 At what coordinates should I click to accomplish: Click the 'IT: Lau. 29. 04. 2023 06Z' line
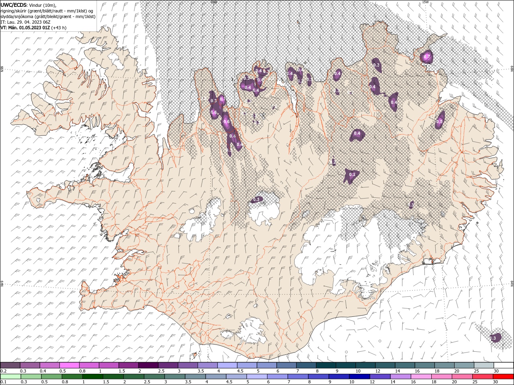(24, 22)
